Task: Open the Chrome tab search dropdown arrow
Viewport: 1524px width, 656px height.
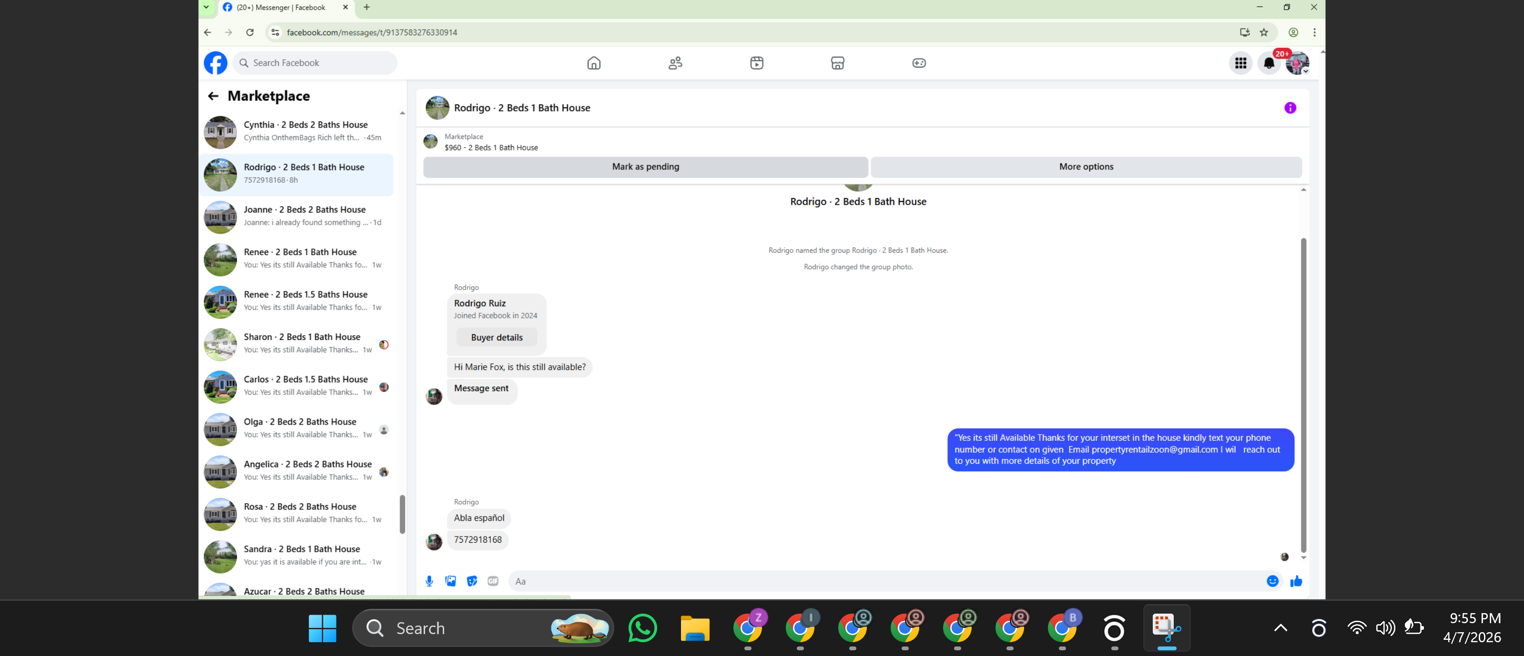Action: tap(206, 8)
